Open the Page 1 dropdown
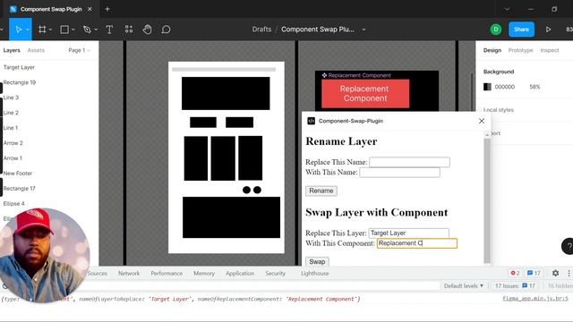The height and width of the screenshot is (322, 573). click(x=80, y=50)
